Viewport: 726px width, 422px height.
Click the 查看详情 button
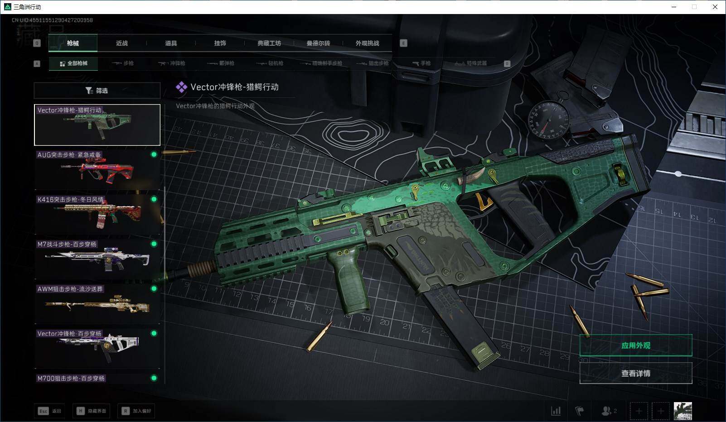[x=636, y=373]
